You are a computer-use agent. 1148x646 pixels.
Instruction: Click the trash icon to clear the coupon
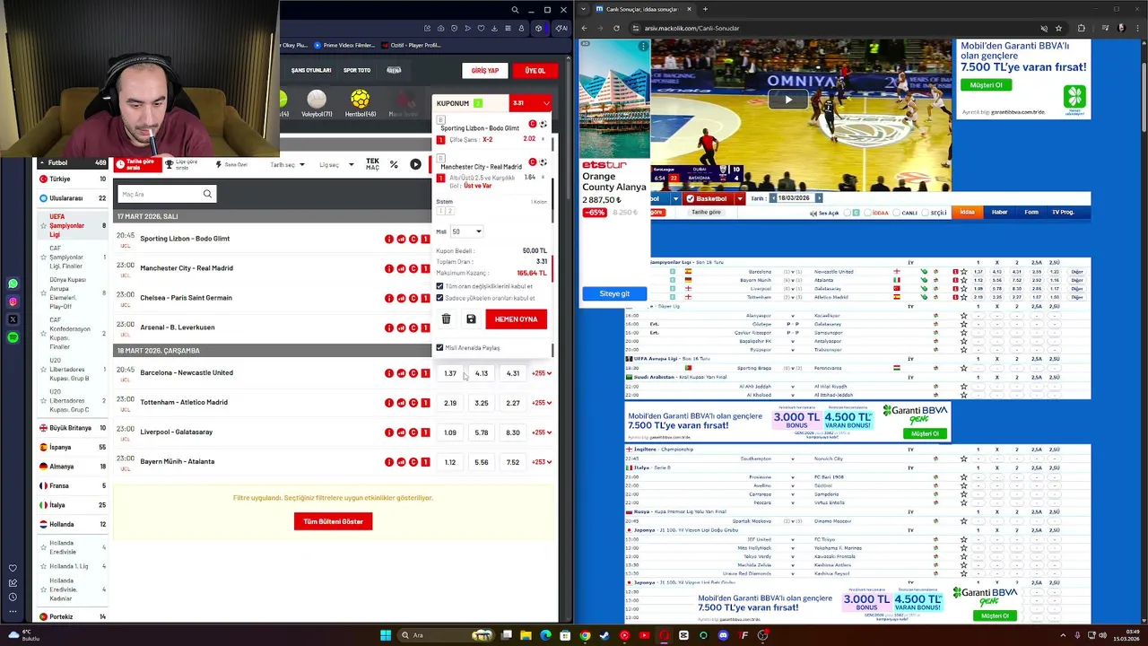pos(446,319)
